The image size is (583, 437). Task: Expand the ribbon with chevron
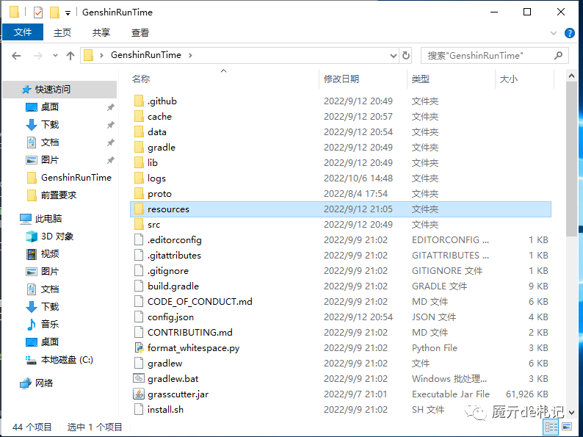[553, 33]
